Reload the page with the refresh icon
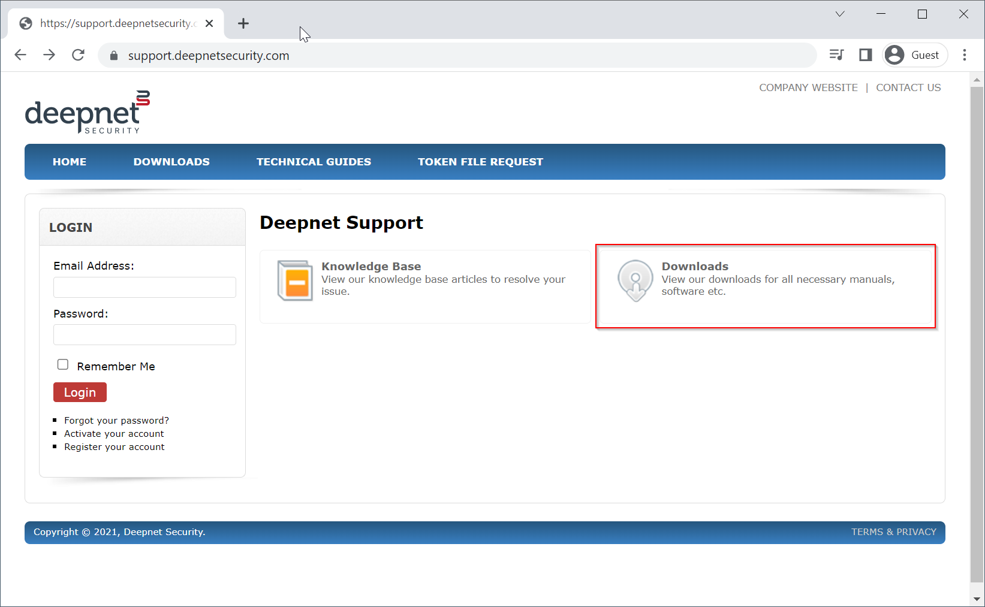This screenshot has width=985, height=607. click(78, 55)
